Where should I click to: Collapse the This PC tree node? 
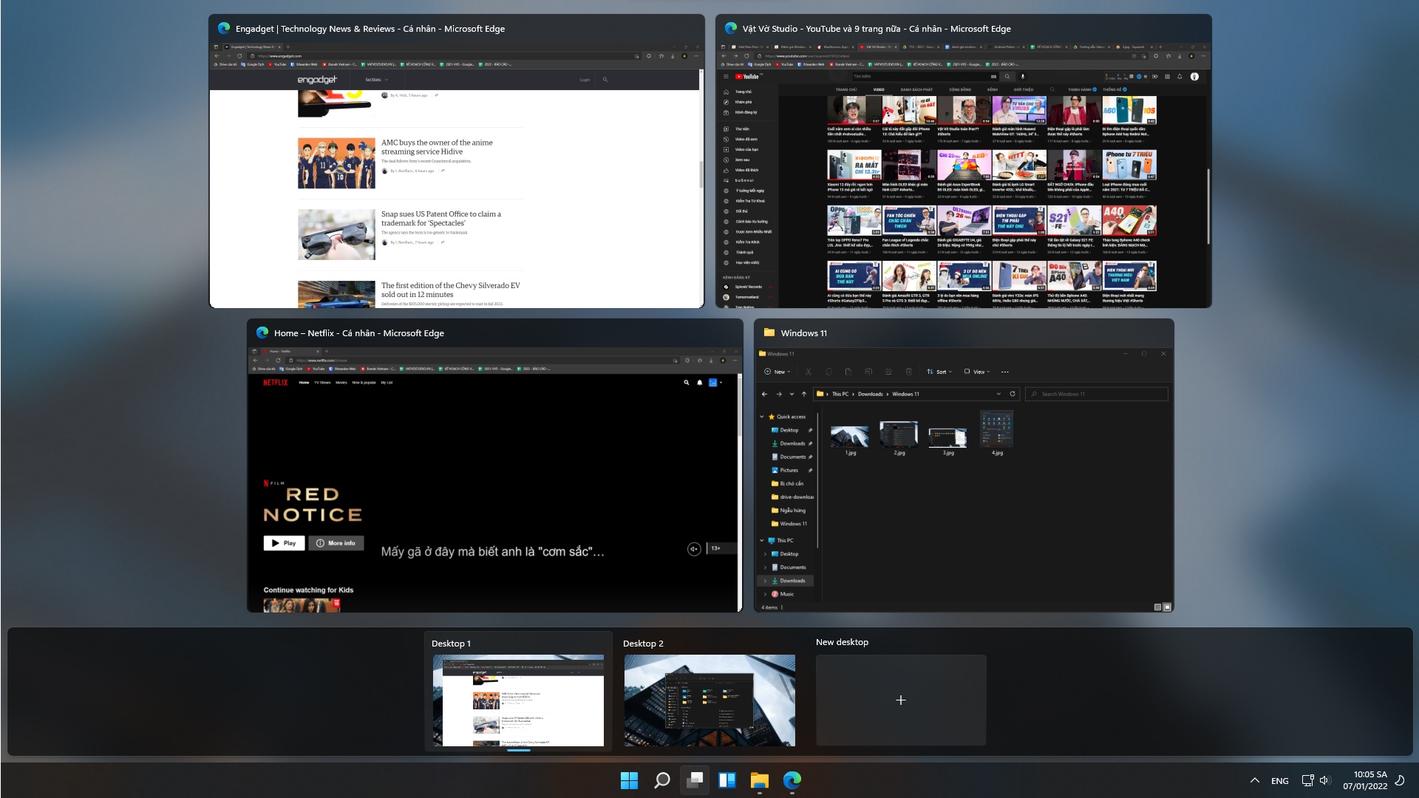click(762, 540)
